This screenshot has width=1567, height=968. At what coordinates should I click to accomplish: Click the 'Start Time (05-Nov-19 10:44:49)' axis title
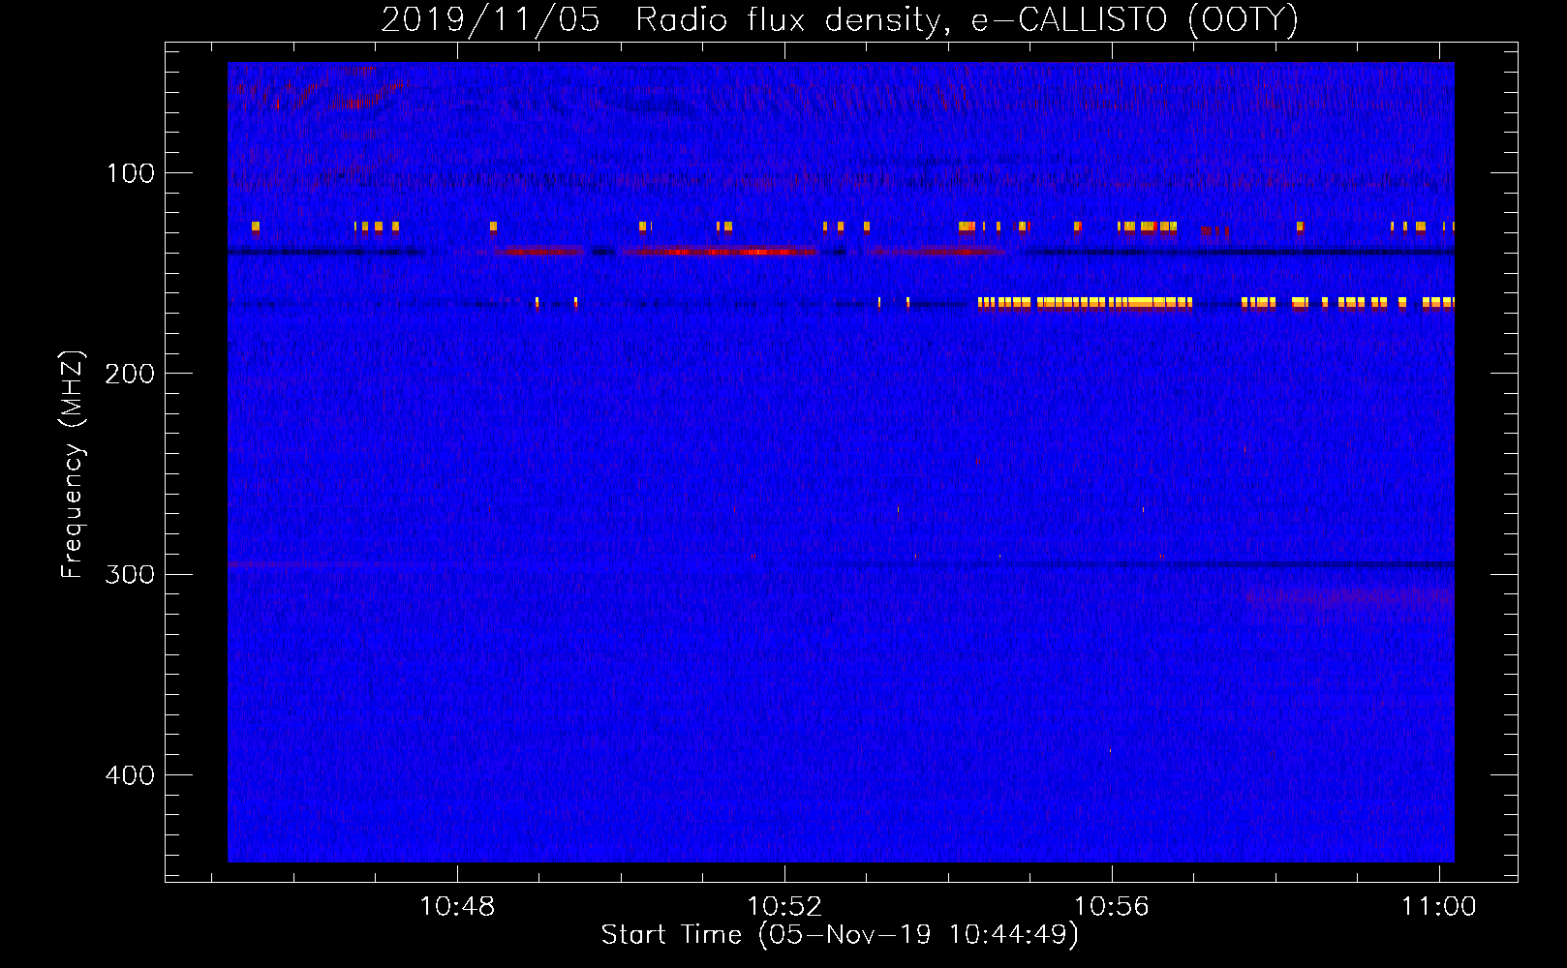click(840, 935)
